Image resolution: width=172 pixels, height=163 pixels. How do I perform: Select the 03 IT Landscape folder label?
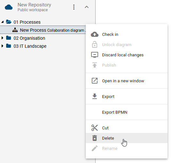30,46
